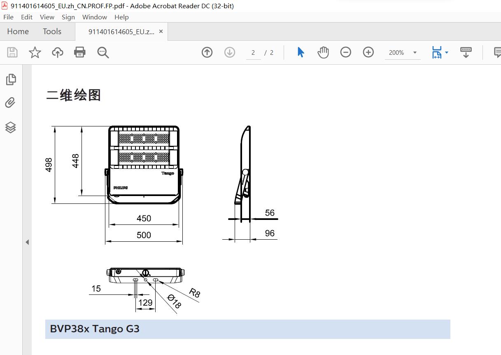The width and height of the screenshot is (501, 355).
Task: Expand the collapsed navigation pane arrow
Action: (27, 242)
